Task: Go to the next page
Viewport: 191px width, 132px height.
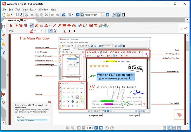Action: coord(96,128)
